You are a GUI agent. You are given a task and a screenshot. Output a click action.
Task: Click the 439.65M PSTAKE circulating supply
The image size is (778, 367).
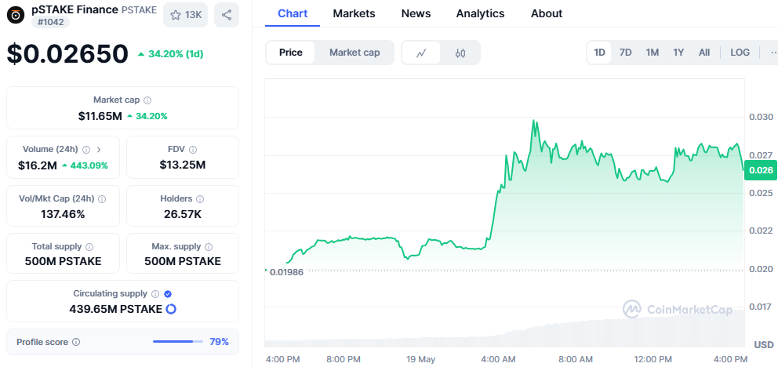point(115,309)
